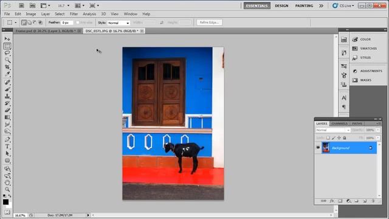Screen dimensions: 389x219
Task: Create new adjustment layer icon
Action: coord(348,201)
